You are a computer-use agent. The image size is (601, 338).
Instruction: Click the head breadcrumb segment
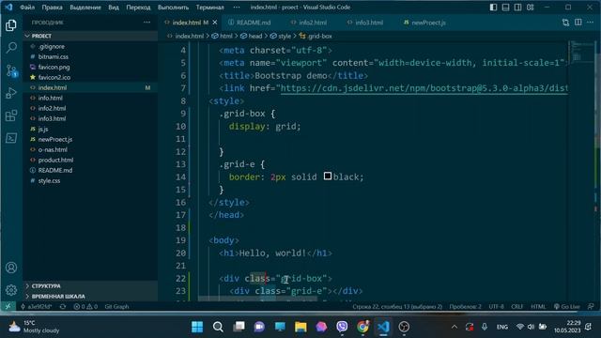[x=252, y=36]
